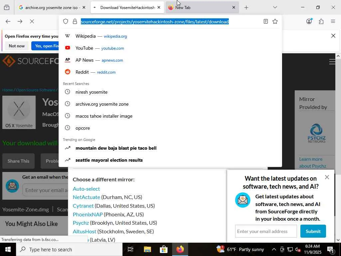Click the Firefox taskbar icon

[180, 249]
